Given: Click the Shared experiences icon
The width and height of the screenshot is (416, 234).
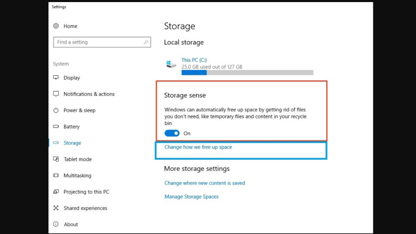Looking at the screenshot, I should click(56, 208).
